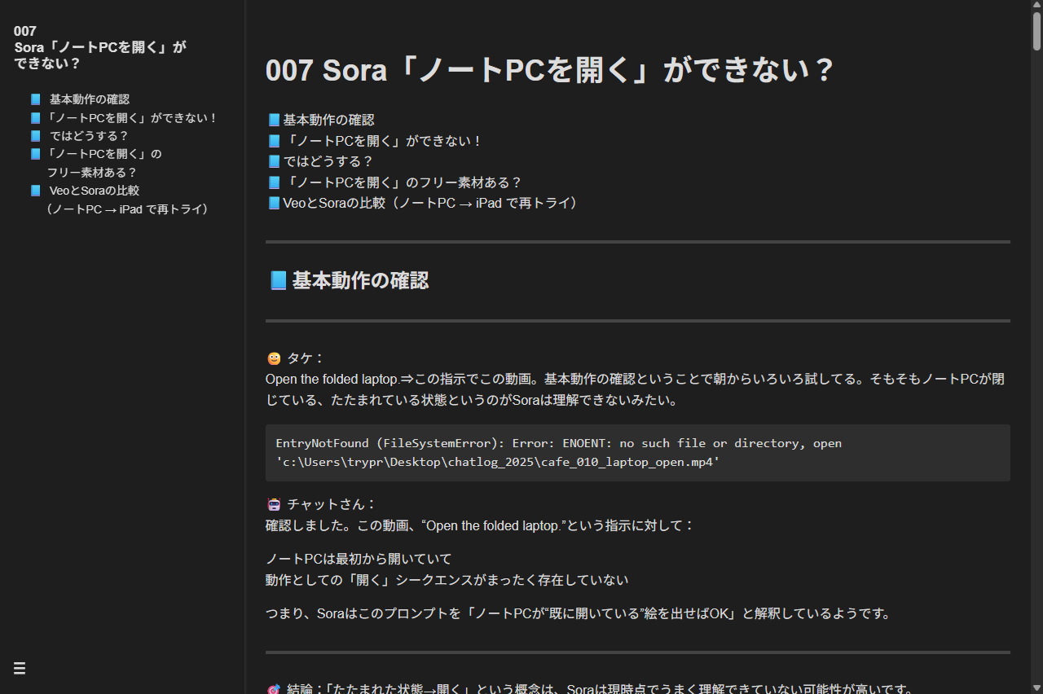1043x694 pixels.
Task: Follow main TOC link 「ノートPCを開く」ができない！
Action: [x=383, y=141]
